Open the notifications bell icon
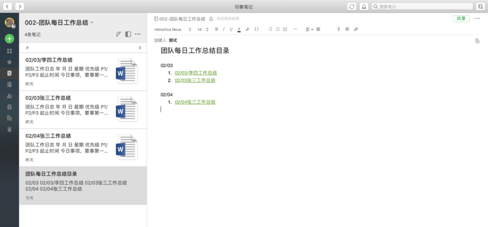The height and width of the screenshot is (227, 488). click(x=364, y=6)
